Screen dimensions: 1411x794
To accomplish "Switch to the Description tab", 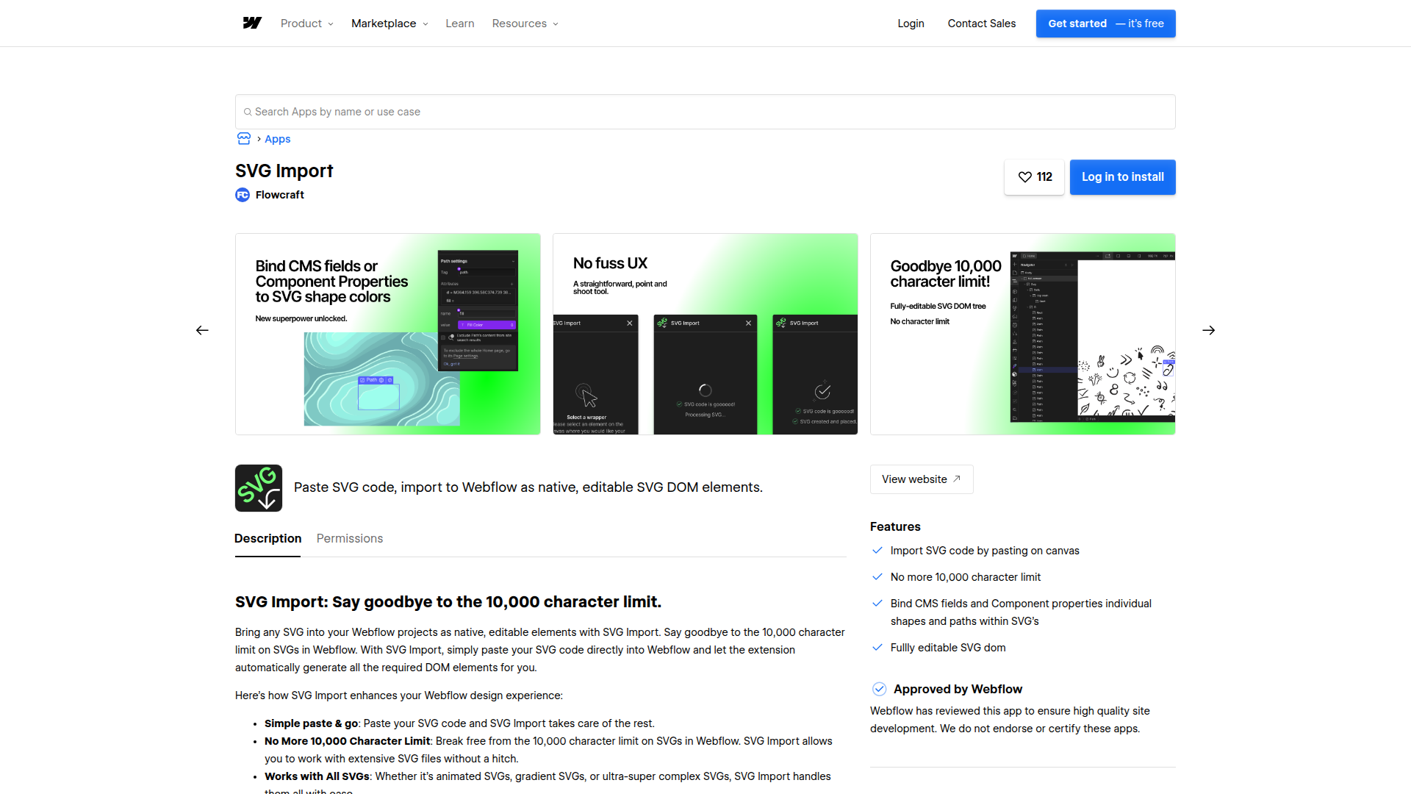I will 268,539.
